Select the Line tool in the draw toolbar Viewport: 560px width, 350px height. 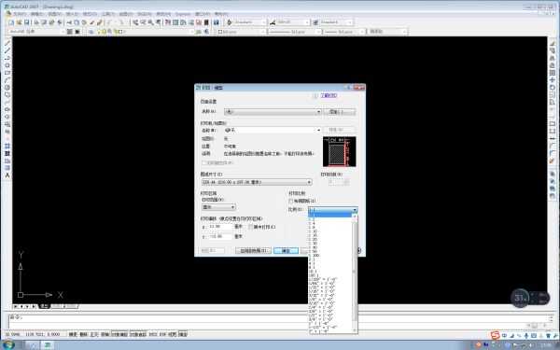pos(7,43)
